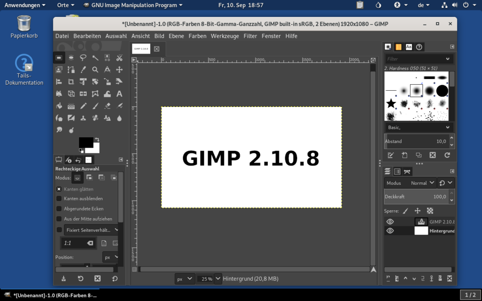Tick the Fixiert Seitenverhältnis checkbox
This screenshot has height=301, width=482.
(x=59, y=230)
